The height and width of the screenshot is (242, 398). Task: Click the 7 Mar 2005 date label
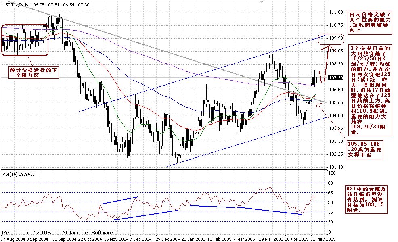pos(244,239)
